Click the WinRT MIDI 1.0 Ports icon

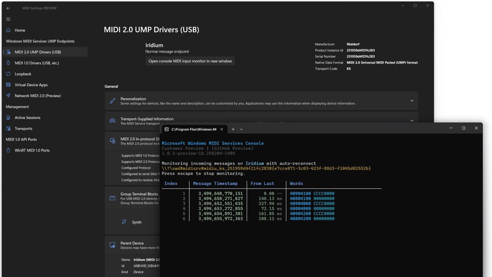[8, 150]
